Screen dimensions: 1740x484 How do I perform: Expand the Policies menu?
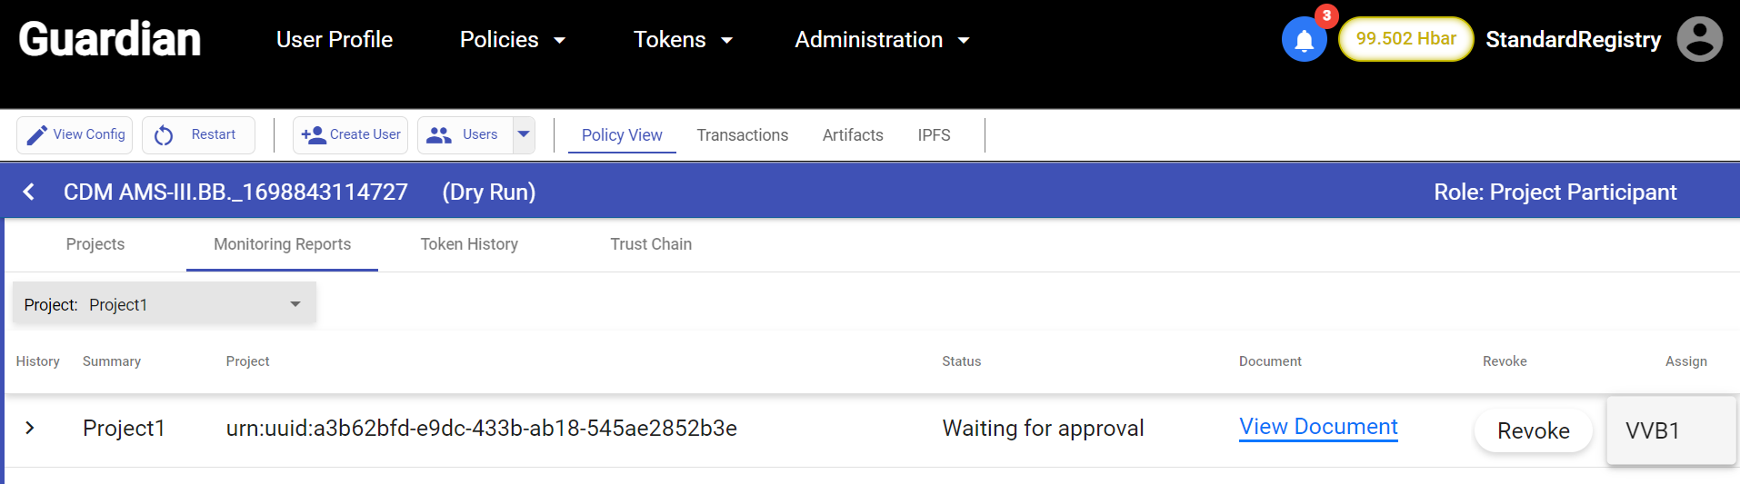tap(513, 40)
